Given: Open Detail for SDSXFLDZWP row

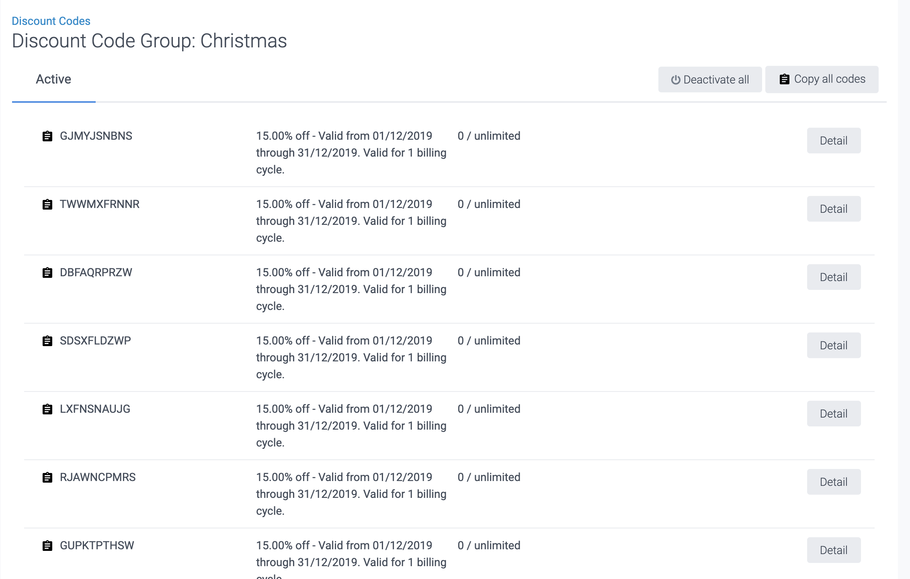Looking at the screenshot, I should coord(834,345).
